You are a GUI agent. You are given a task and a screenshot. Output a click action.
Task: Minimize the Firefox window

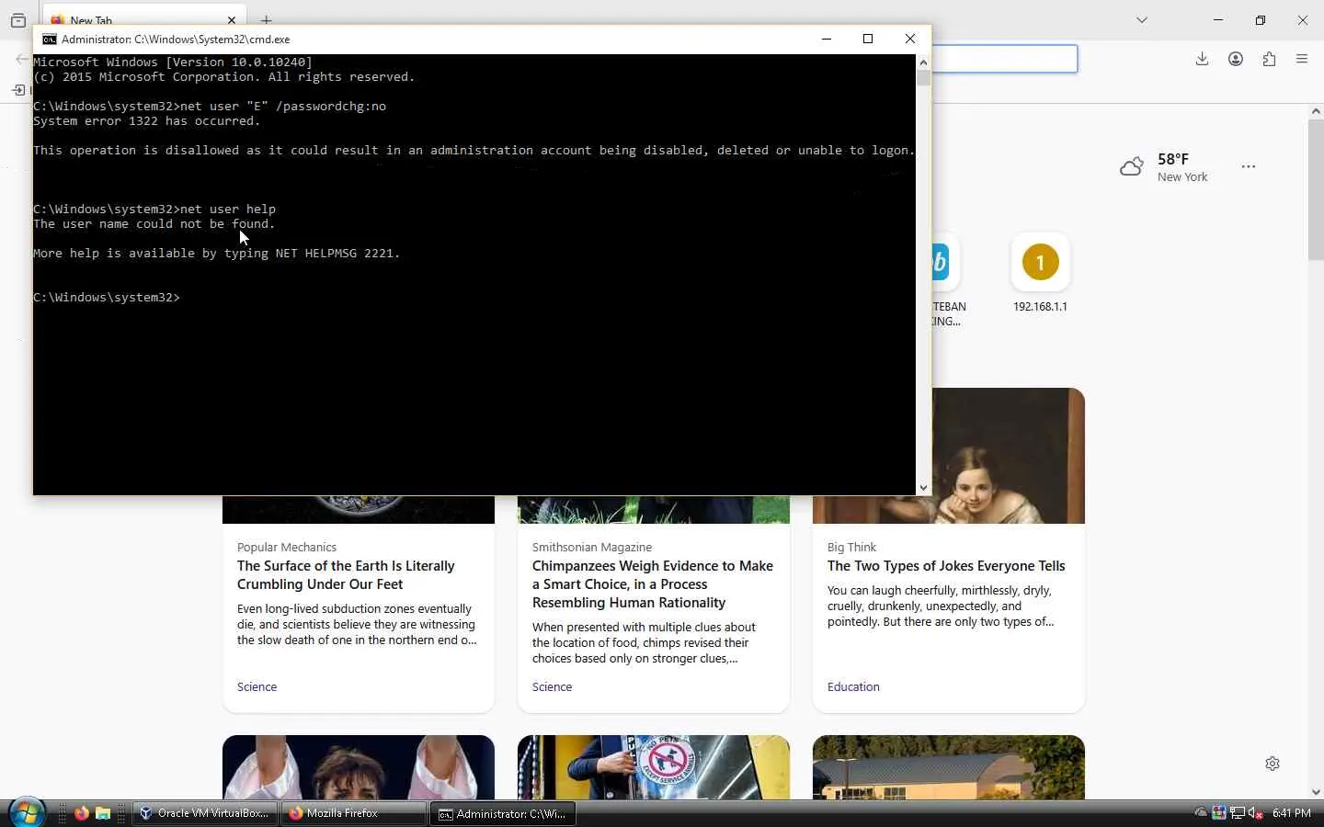coord(1218,19)
